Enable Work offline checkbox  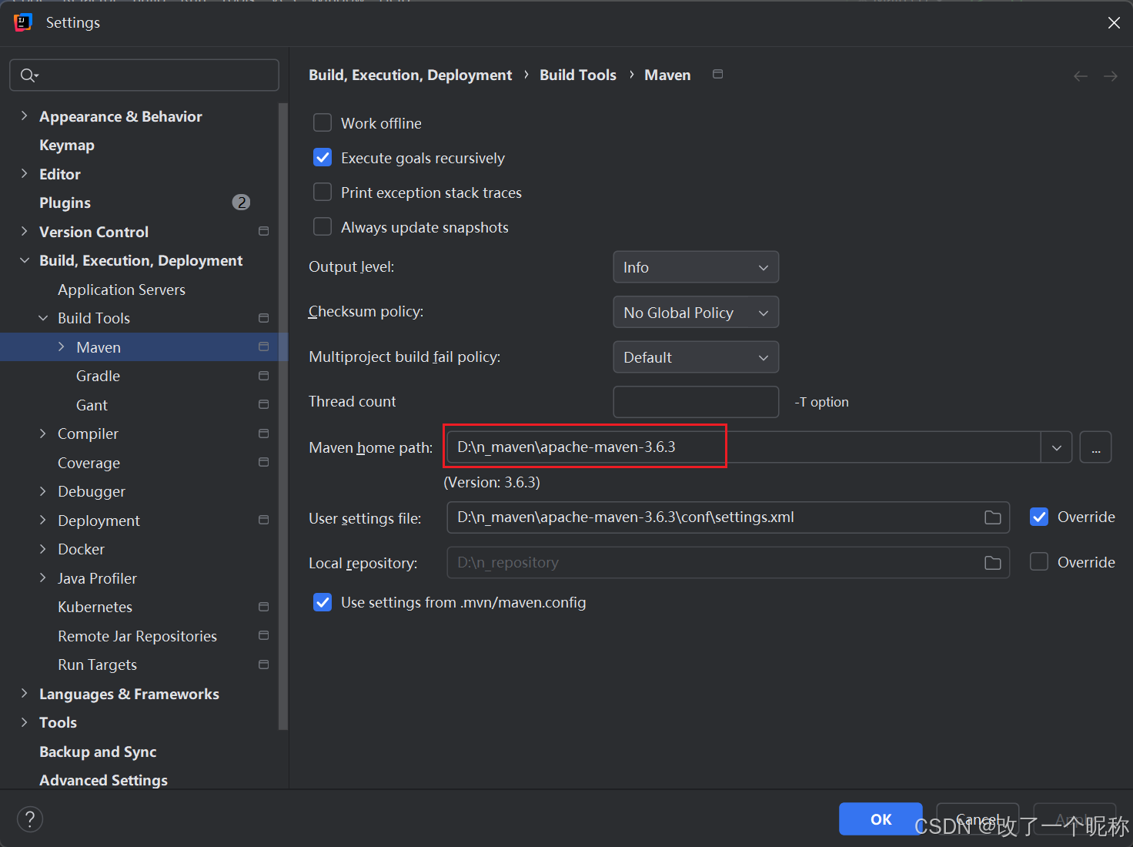pos(323,122)
